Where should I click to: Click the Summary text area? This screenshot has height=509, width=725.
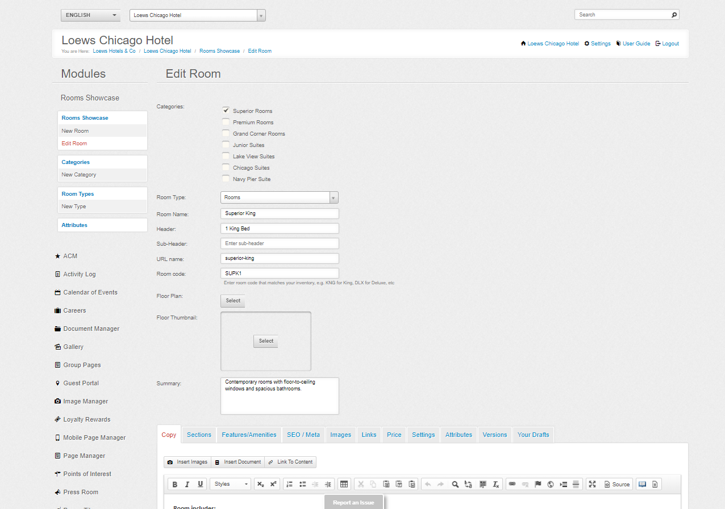(x=280, y=396)
